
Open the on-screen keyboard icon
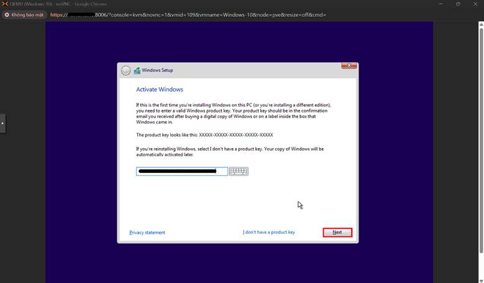[239, 172]
